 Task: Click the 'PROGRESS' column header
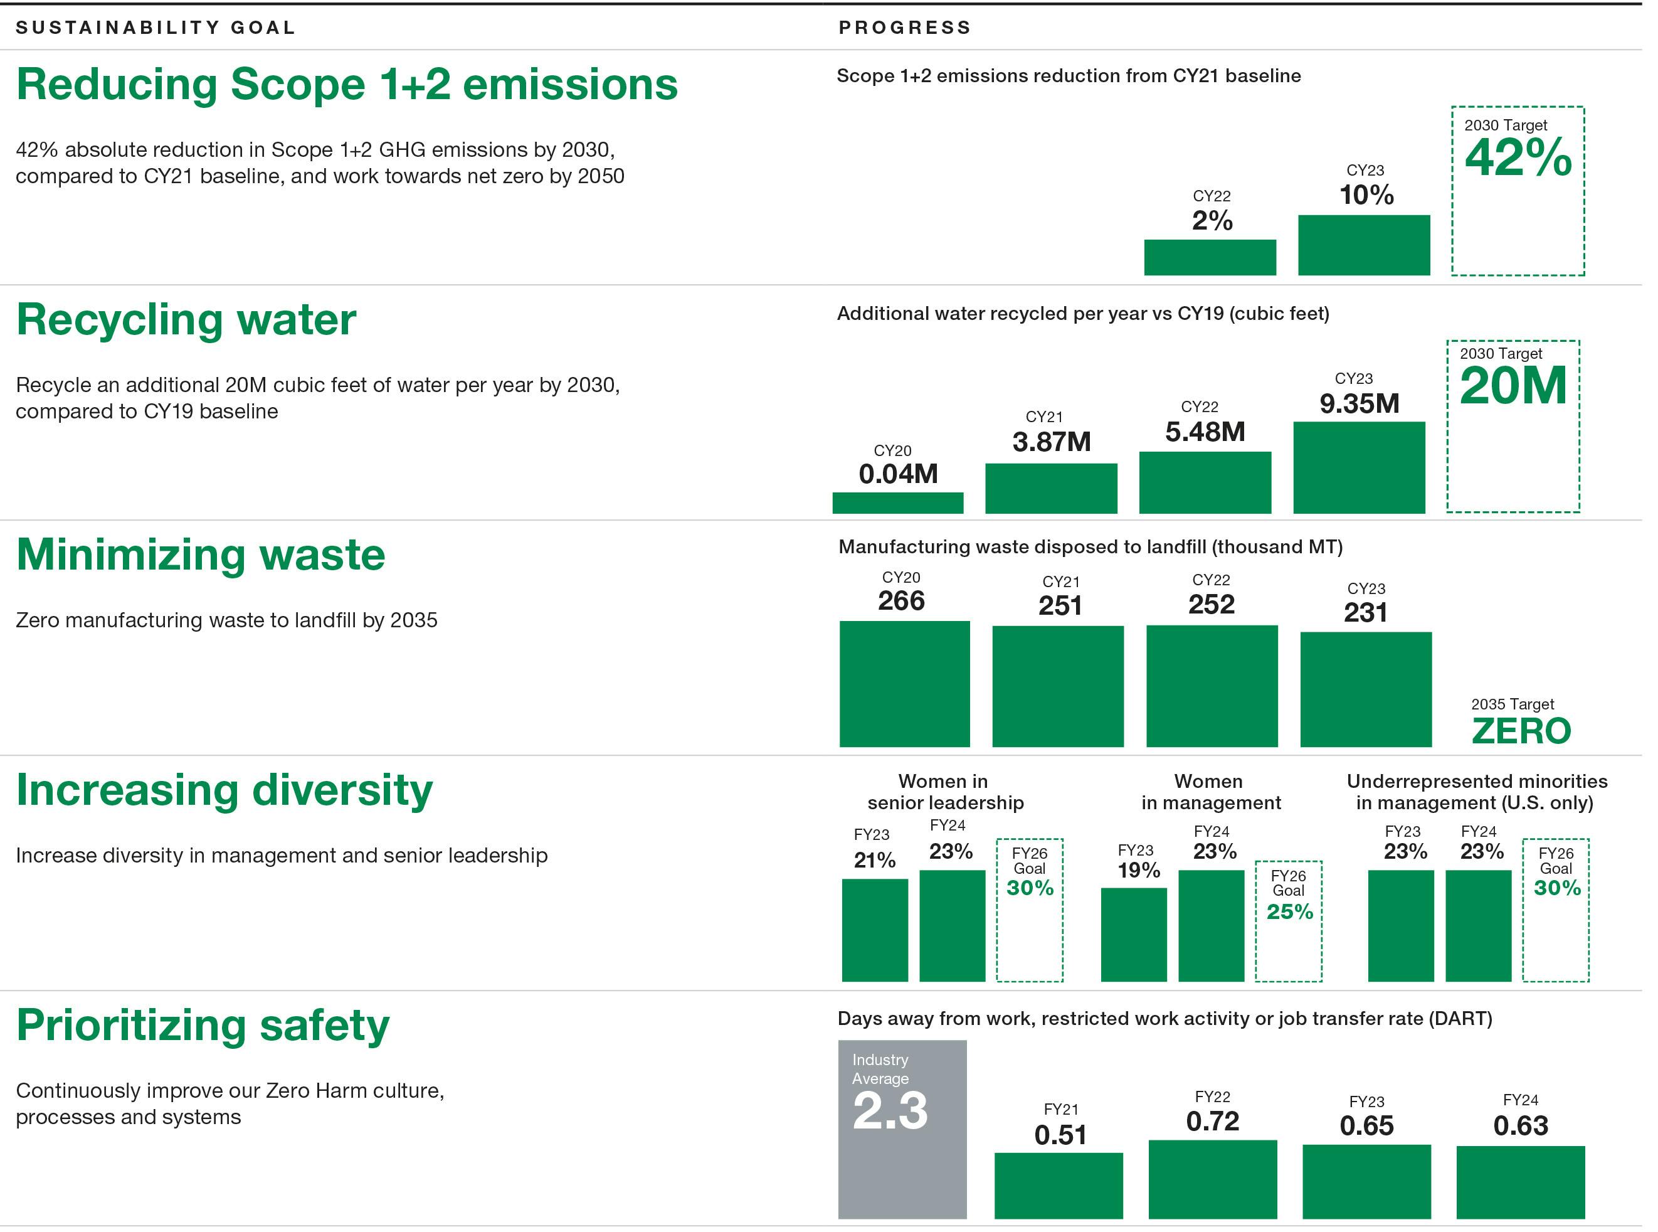905,28
